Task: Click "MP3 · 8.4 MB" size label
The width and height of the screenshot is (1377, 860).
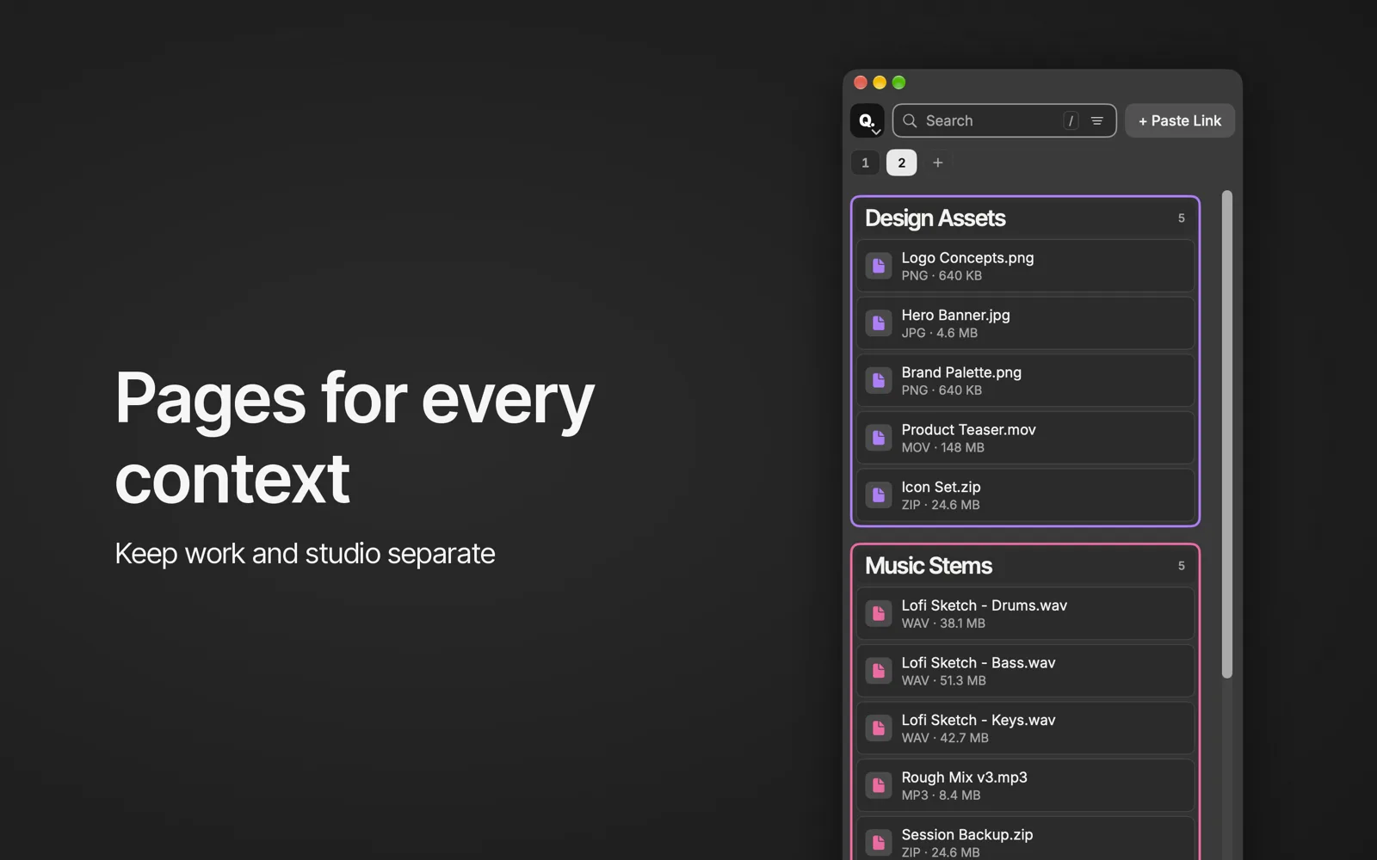Action: 941,795
